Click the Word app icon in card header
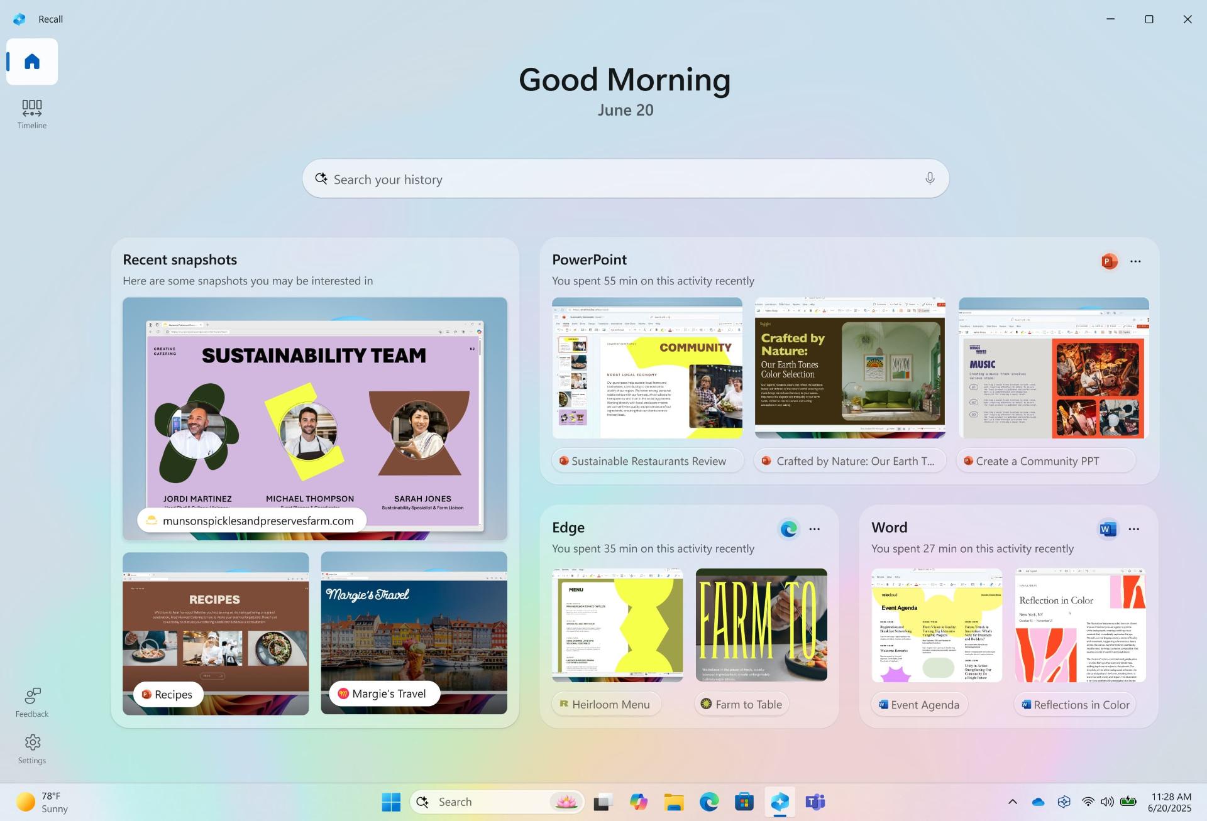The image size is (1207, 821). click(1108, 529)
